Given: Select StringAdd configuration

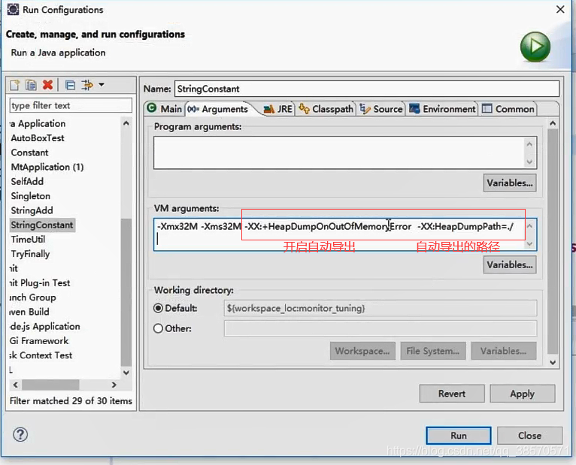Looking at the screenshot, I should 32,210.
